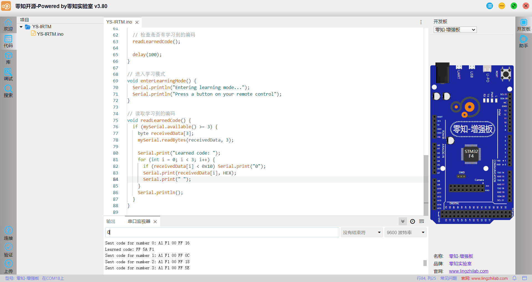Select the YS-IRTM.ino editor tab

119,22
